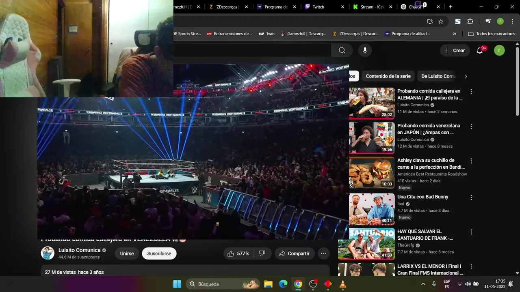Select the 'De Luisito Comu' chip
The width and height of the screenshot is (520, 292).
(438, 76)
